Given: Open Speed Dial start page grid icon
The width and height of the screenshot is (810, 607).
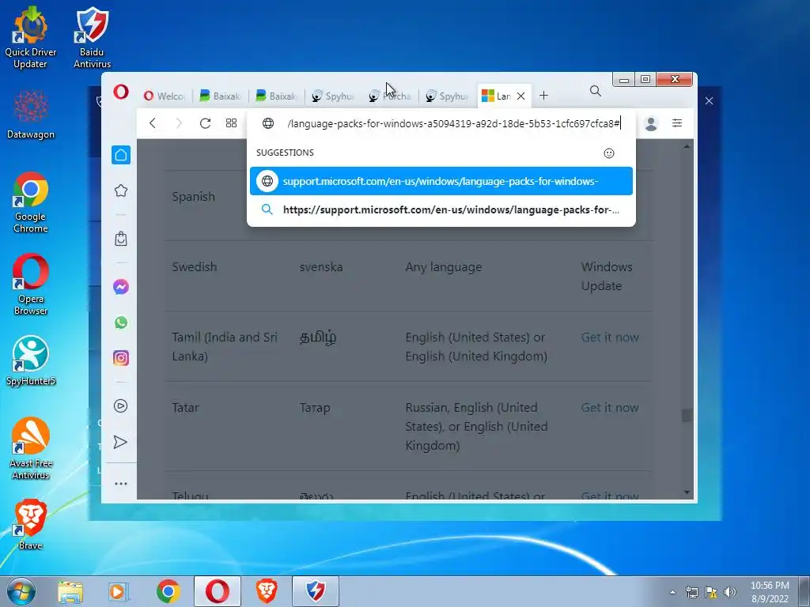Looking at the screenshot, I should pos(232,123).
